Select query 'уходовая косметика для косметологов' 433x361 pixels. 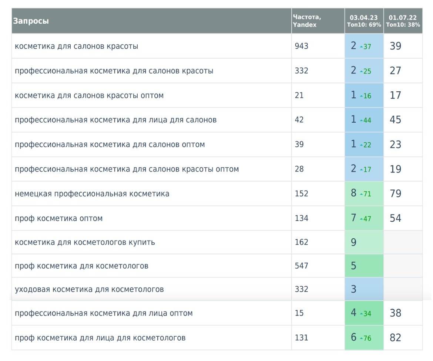[89, 289]
